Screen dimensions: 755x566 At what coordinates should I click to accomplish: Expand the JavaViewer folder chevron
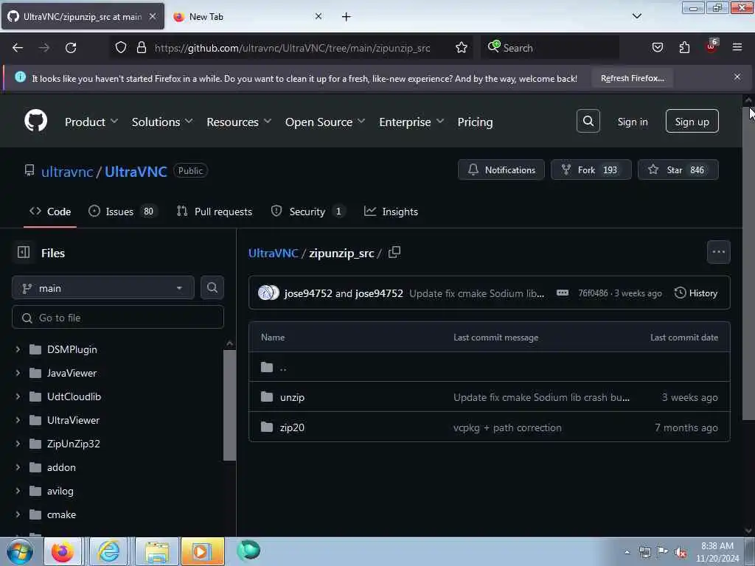pyautogui.click(x=18, y=372)
